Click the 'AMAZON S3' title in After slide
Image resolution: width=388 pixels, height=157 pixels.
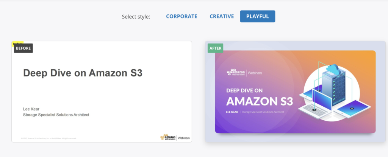[x=260, y=101]
